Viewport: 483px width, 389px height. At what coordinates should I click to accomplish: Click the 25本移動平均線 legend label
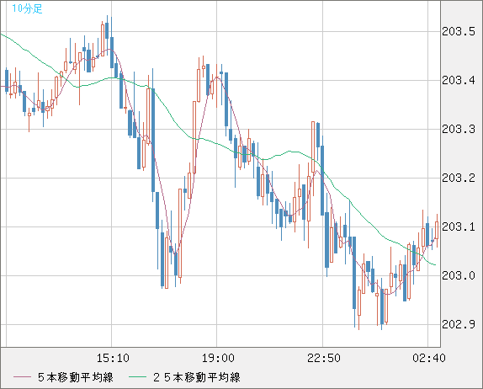coord(197,377)
